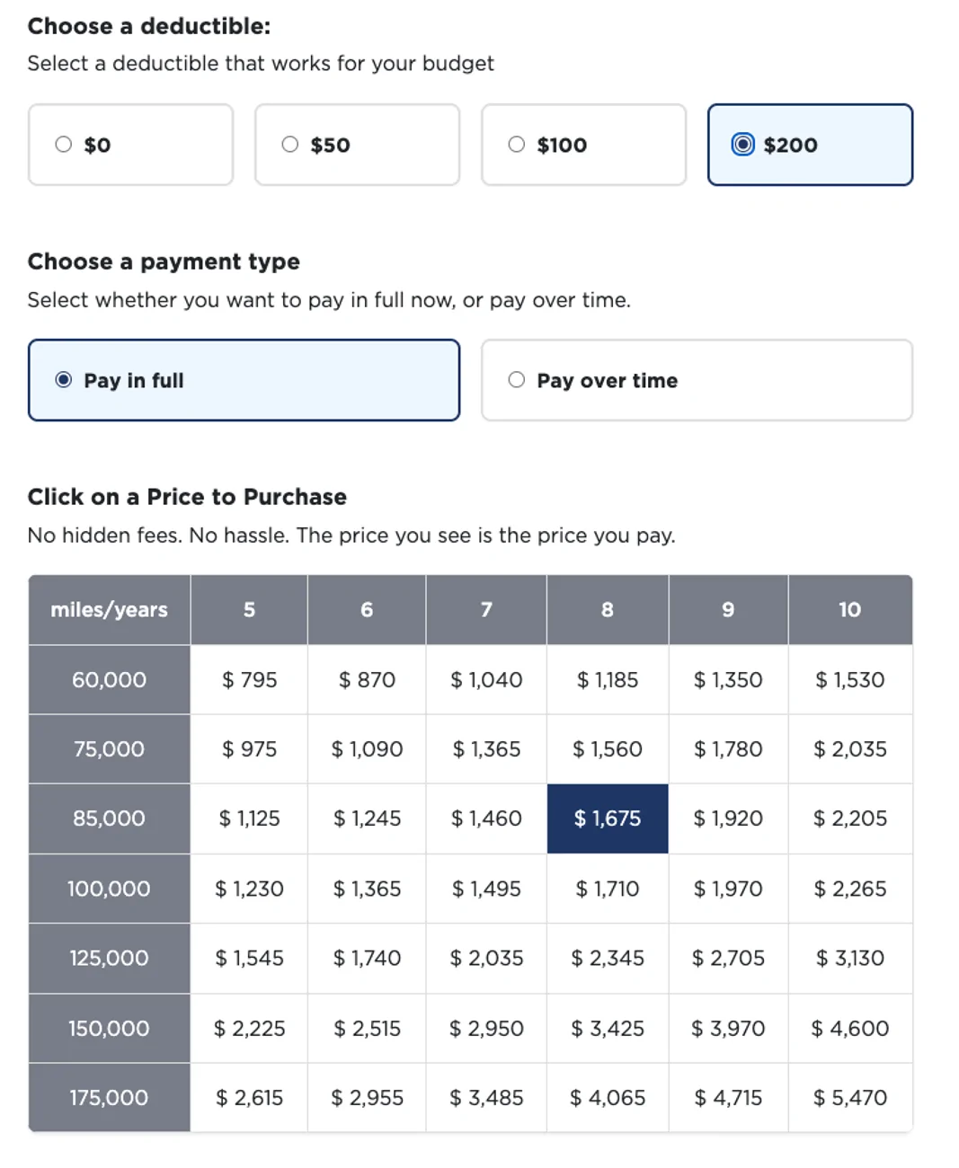Pick the $1,710 price for 100,000 miles
959x1168 pixels.
pyautogui.click(x=608, y=889)
